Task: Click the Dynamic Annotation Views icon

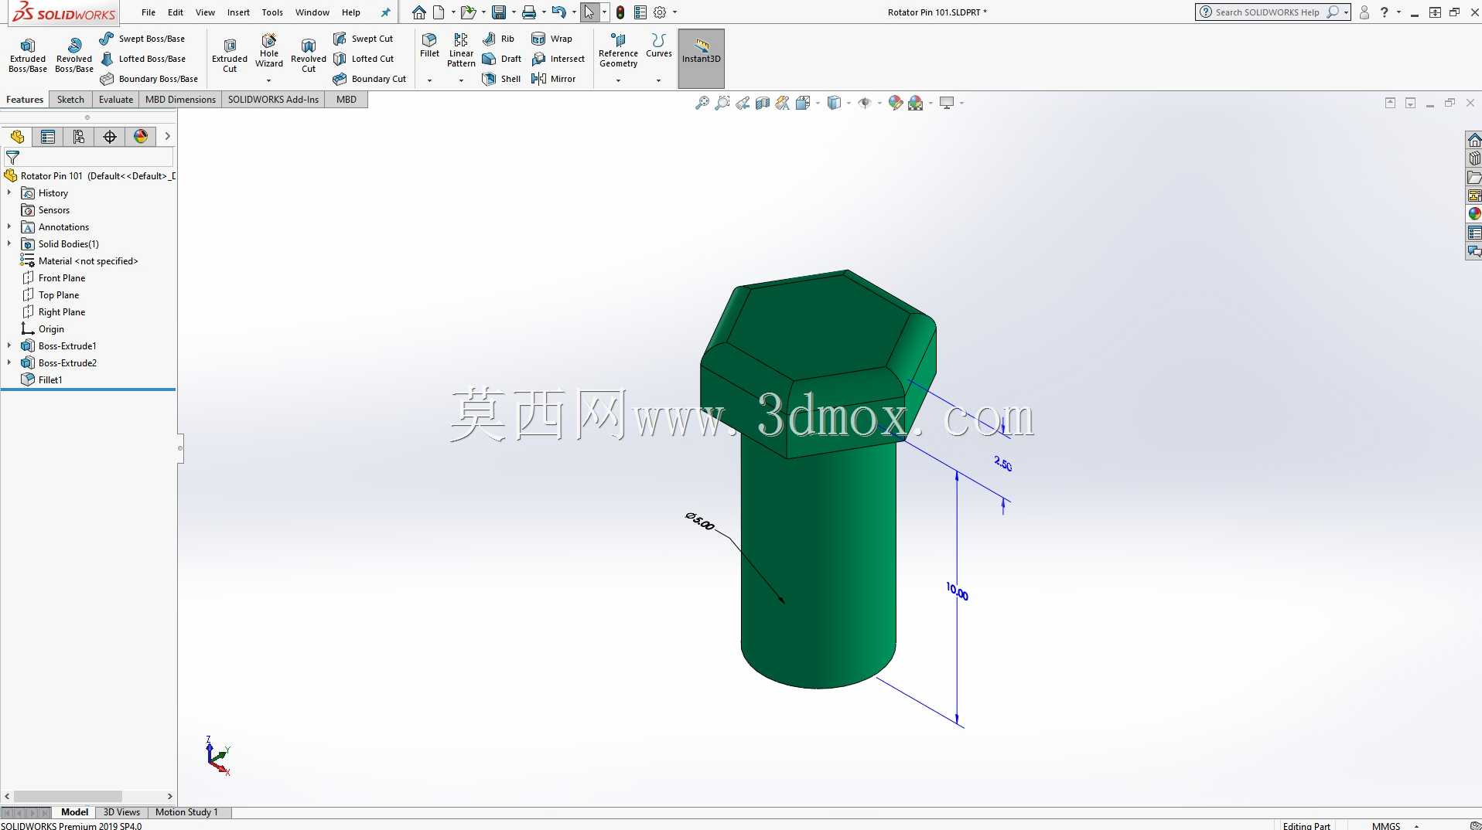Action: point(783,103)
